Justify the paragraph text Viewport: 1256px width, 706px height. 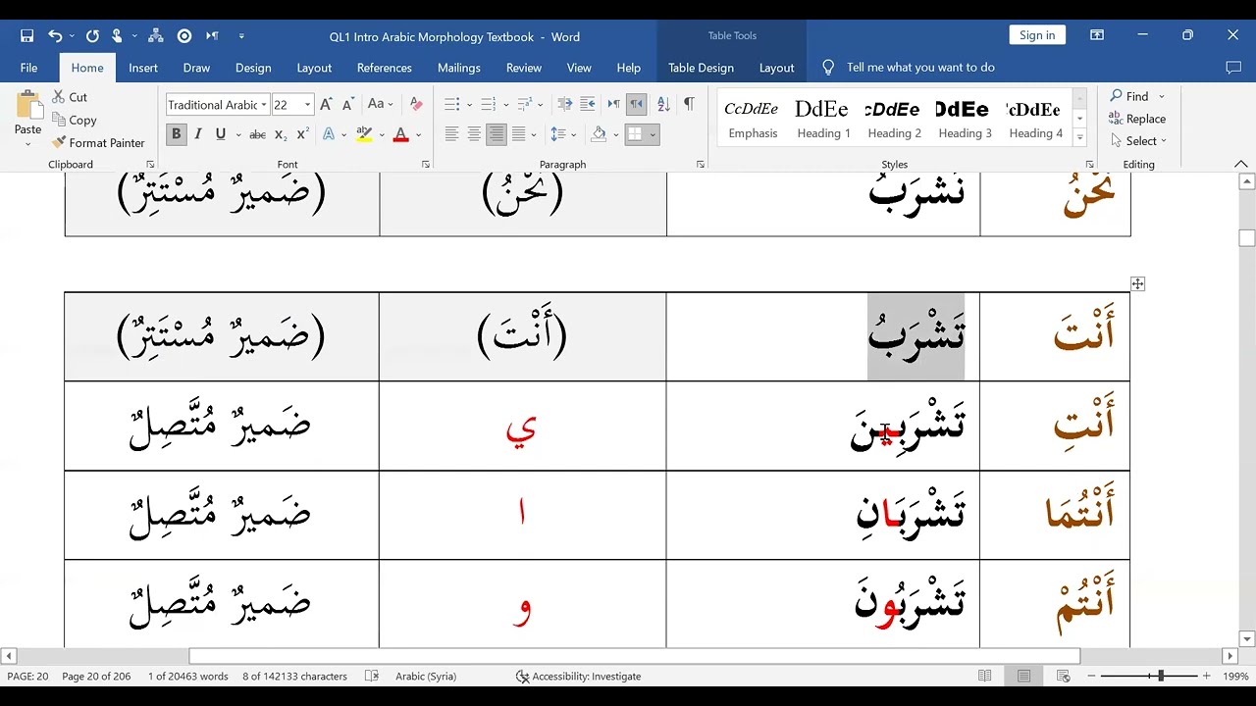point(519,134)
